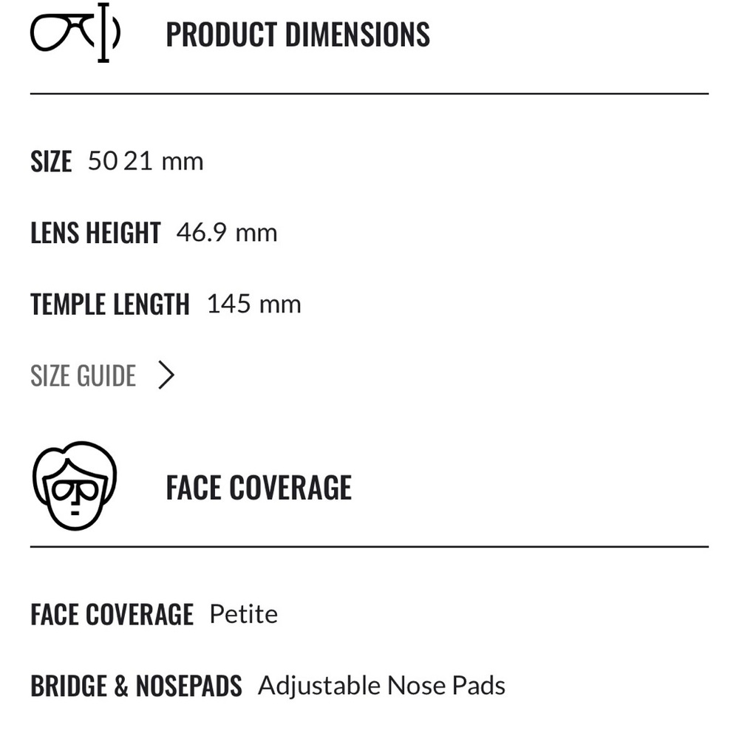Click the face with glasses icon
The width and height of the screenshot is (739, 739).
pyautogui.click(x=75, y=486)
